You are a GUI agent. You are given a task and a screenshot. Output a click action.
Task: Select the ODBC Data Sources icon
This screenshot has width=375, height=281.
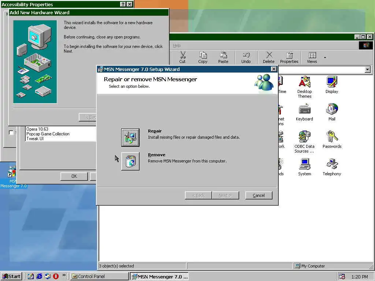click(304, 142)
